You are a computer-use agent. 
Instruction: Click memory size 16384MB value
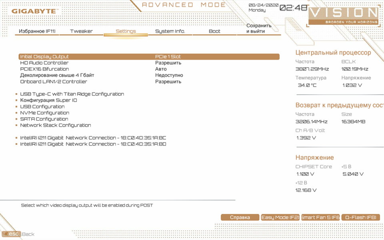point(353,122)
